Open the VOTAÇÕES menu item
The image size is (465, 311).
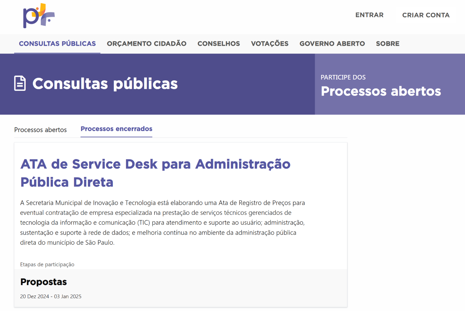pos(270,44)
